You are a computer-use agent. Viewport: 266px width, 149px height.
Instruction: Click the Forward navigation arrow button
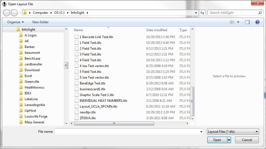pos(14,13)
